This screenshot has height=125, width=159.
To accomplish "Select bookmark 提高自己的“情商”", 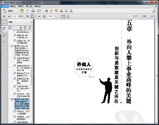I will point(23,81).
